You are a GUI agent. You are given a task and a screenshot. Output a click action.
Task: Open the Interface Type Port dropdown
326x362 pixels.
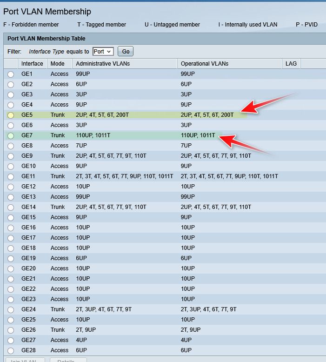[x=103, y=52]
